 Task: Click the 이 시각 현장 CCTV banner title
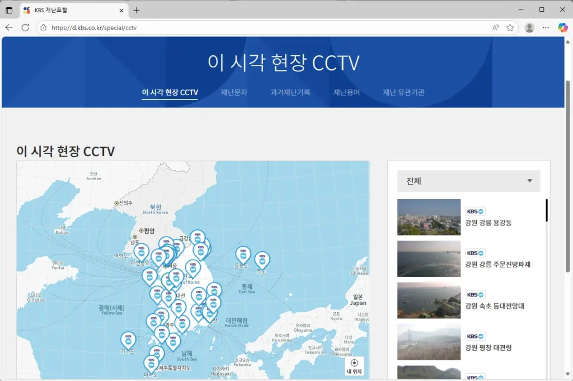pos(284,63)
